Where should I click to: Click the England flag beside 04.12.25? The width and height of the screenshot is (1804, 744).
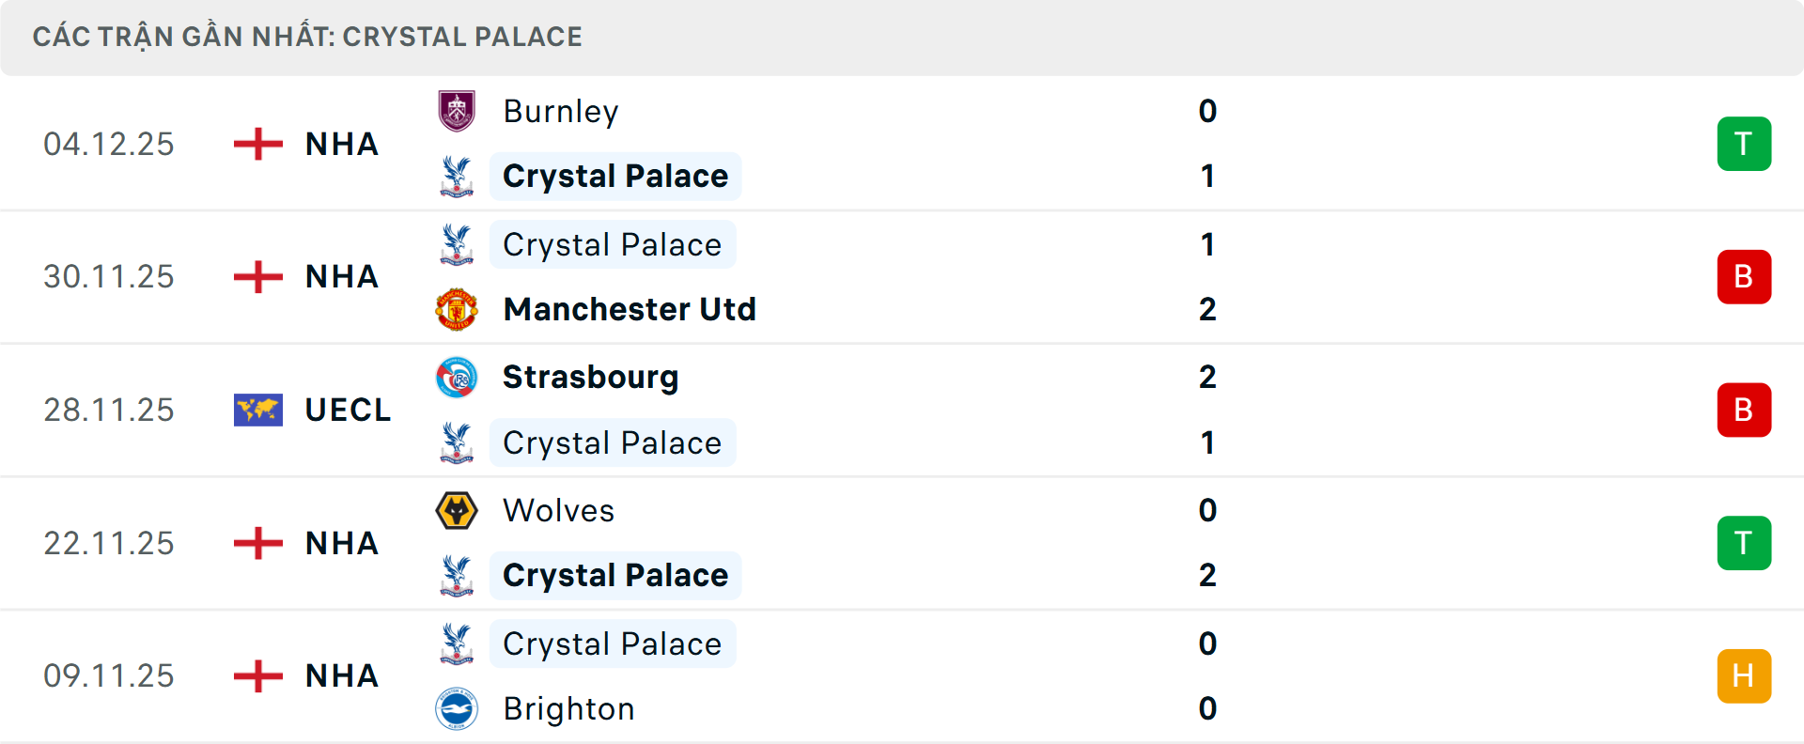[257, 143]
